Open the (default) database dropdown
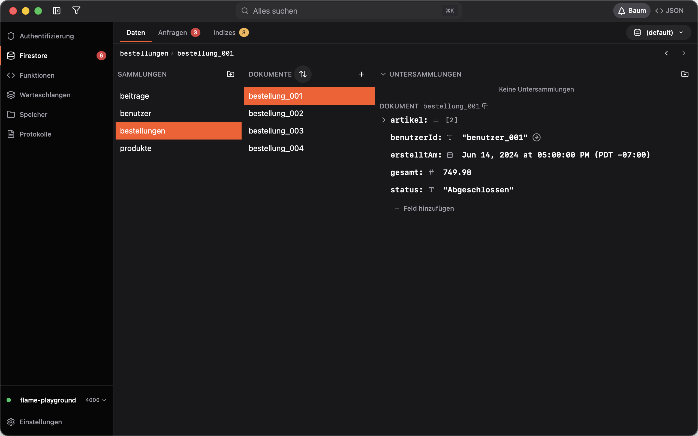Screen dimensions: 698x436 [x=658, y=33]
